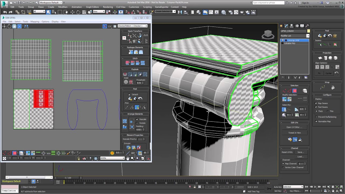Toggle the Peel Seams checkbox
Viewport: 345px width, 194px height.
coord(316,107)
